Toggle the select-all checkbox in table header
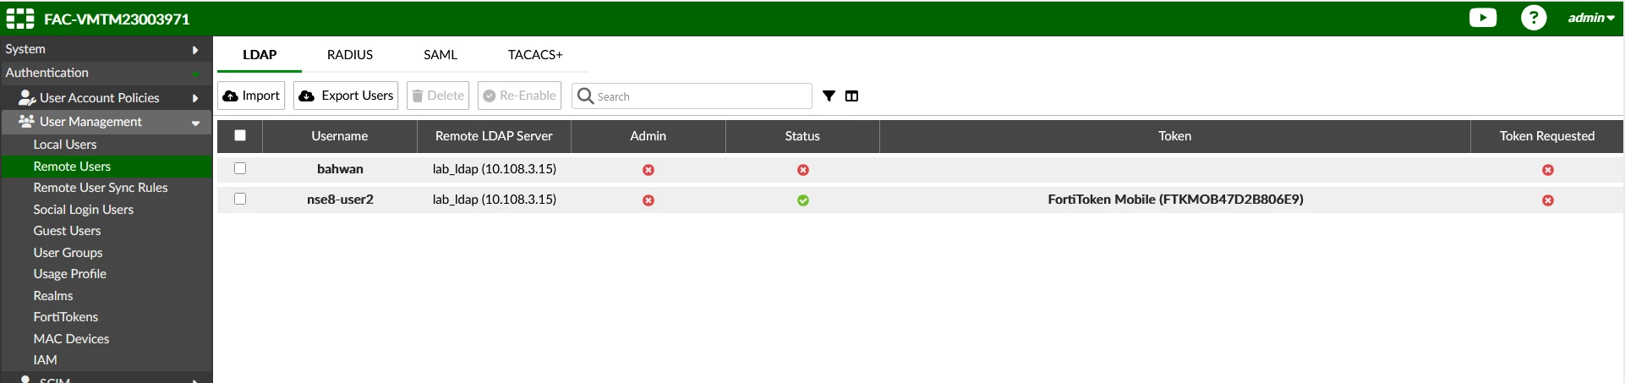The height and width of the screenshot is (383, 1625). (240, 135)
